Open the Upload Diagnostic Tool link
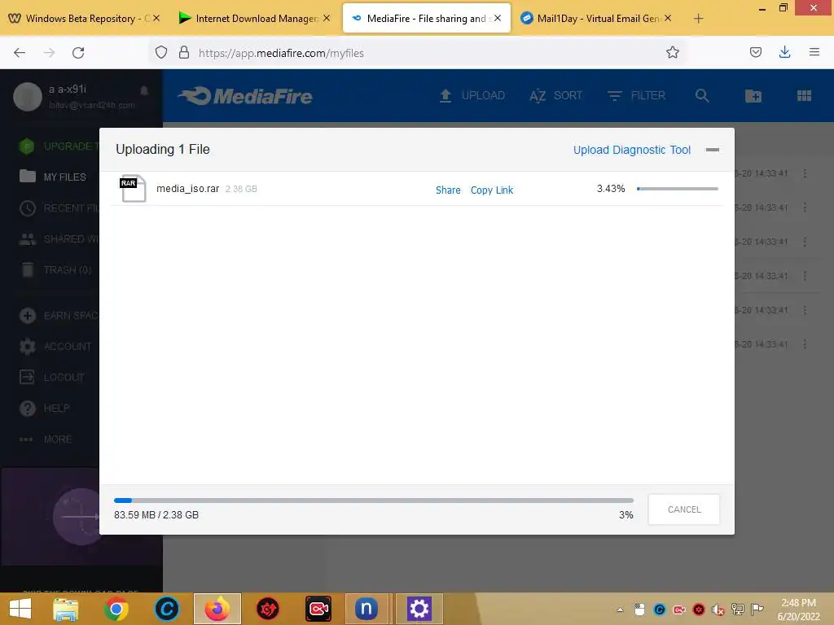834x625 pixels. 632,150
